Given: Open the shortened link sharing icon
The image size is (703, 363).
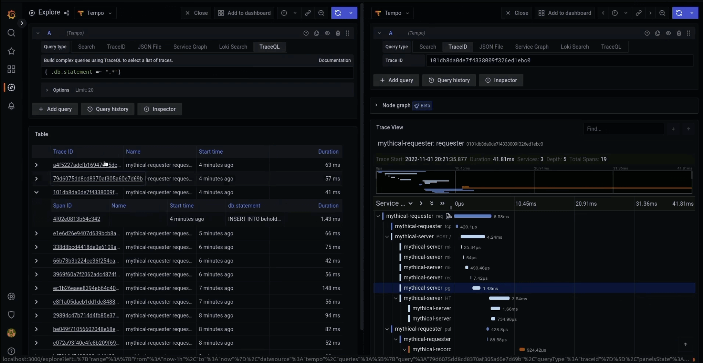Looking at the screenshot, I should pos(308,13).
